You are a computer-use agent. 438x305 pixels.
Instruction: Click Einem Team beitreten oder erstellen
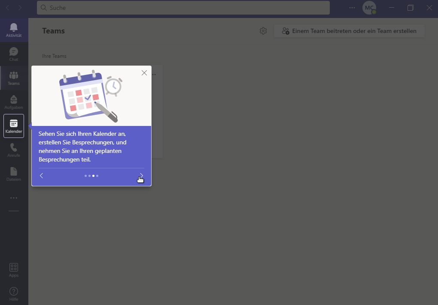pyautogui.click(x=349, y=31)
